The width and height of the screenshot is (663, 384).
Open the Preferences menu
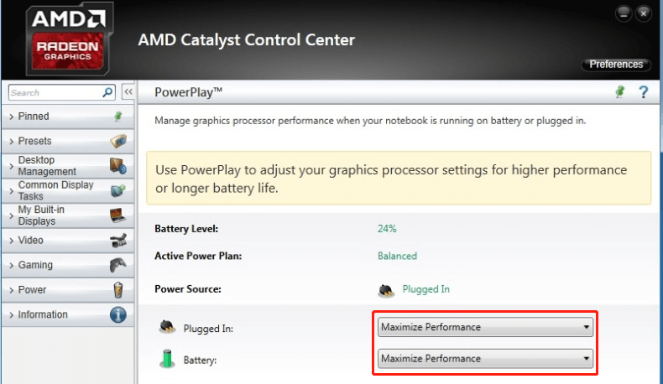click(x=616, y=65)
